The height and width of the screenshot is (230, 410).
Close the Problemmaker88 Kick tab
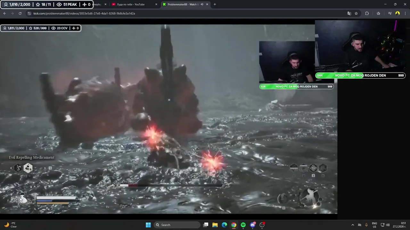pos(207,4)
